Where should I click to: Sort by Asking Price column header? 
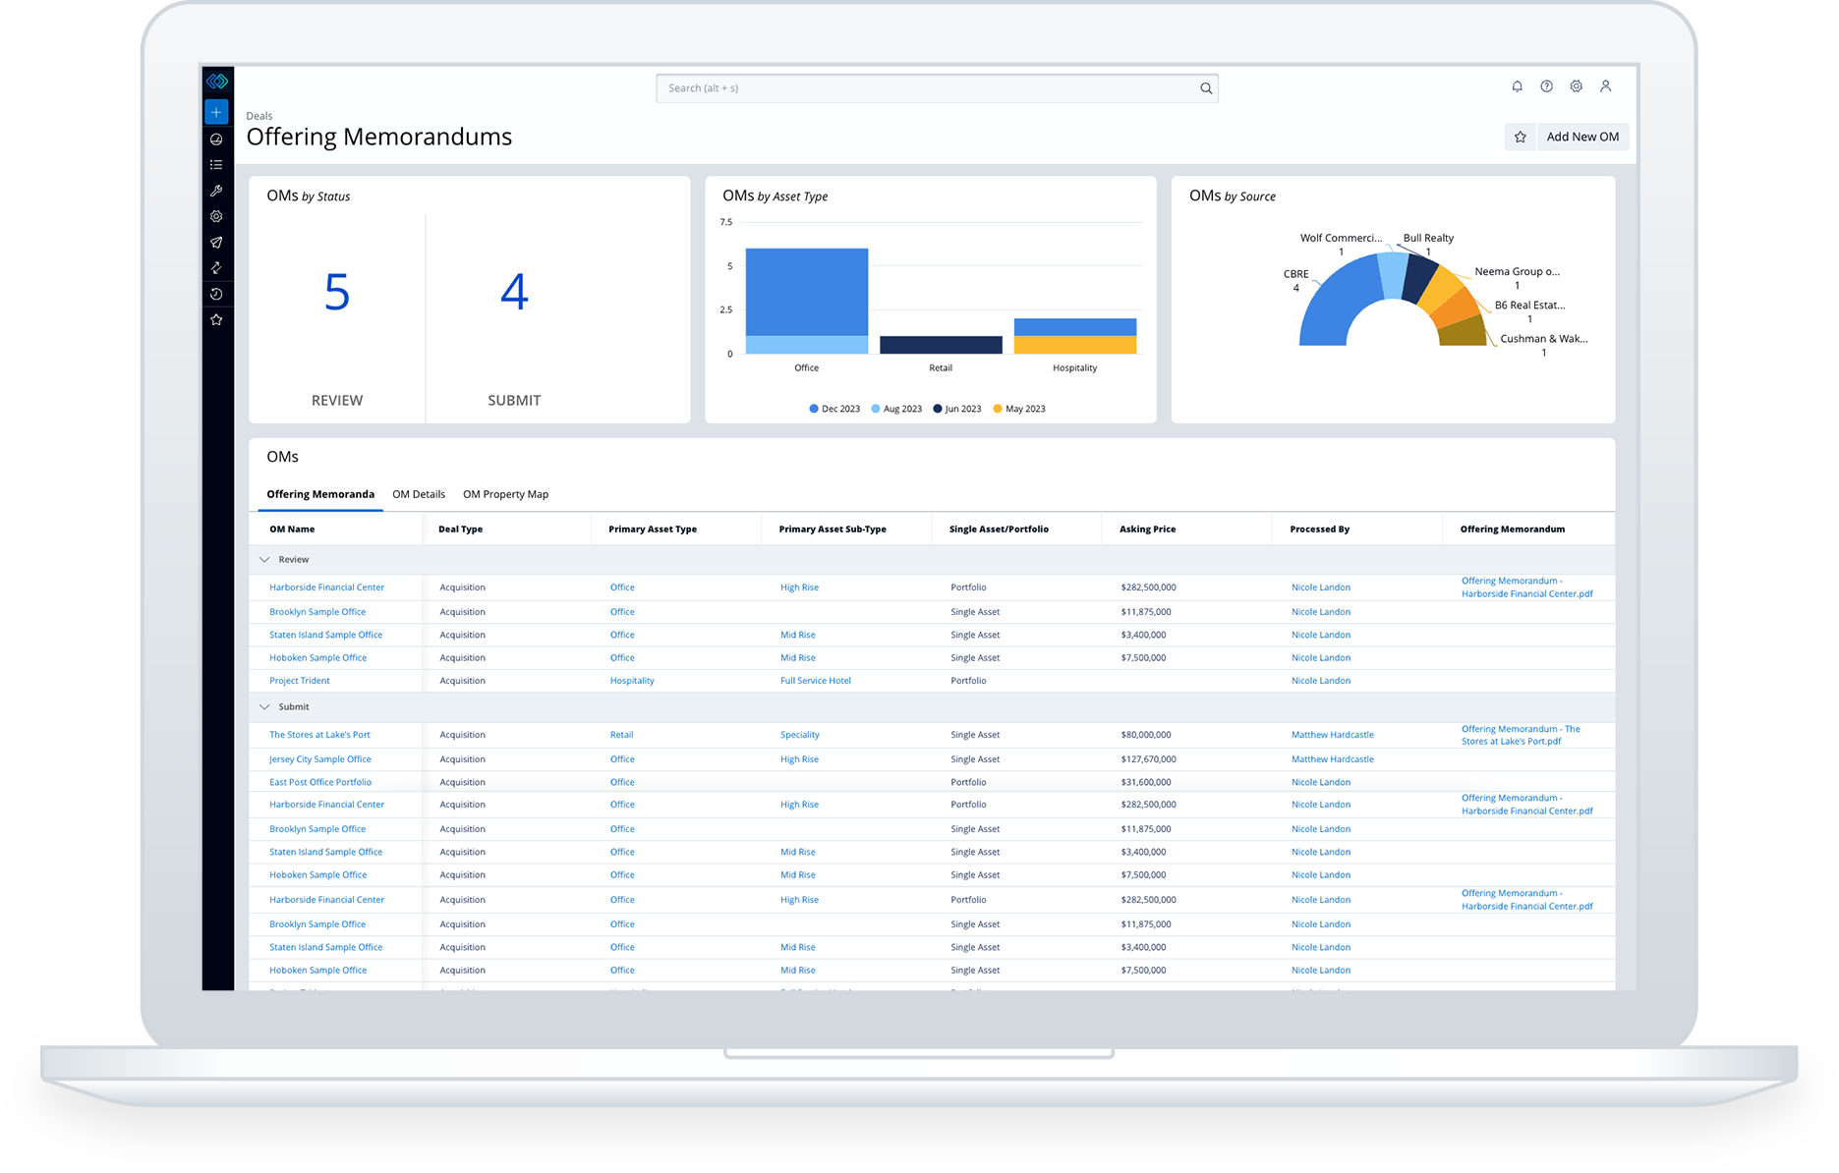point(1147,529)
